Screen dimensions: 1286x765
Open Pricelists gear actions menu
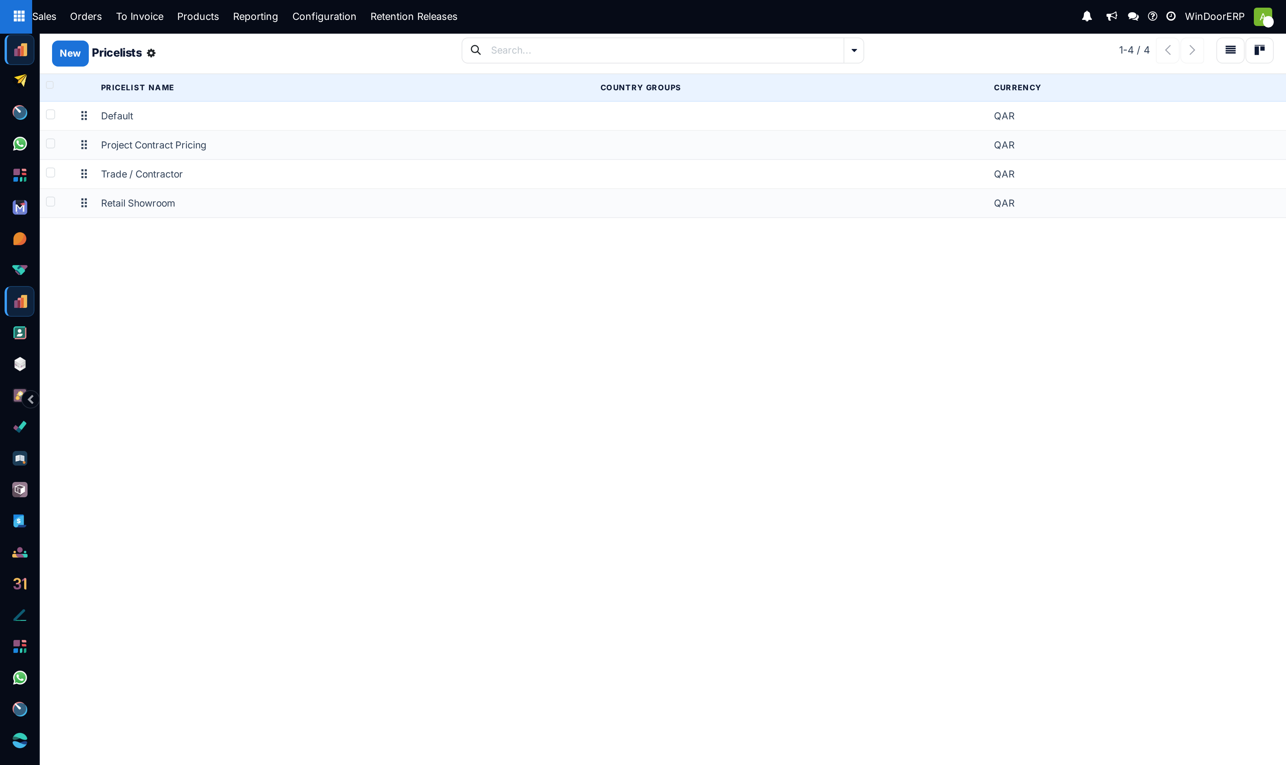[x=151, y=53]
